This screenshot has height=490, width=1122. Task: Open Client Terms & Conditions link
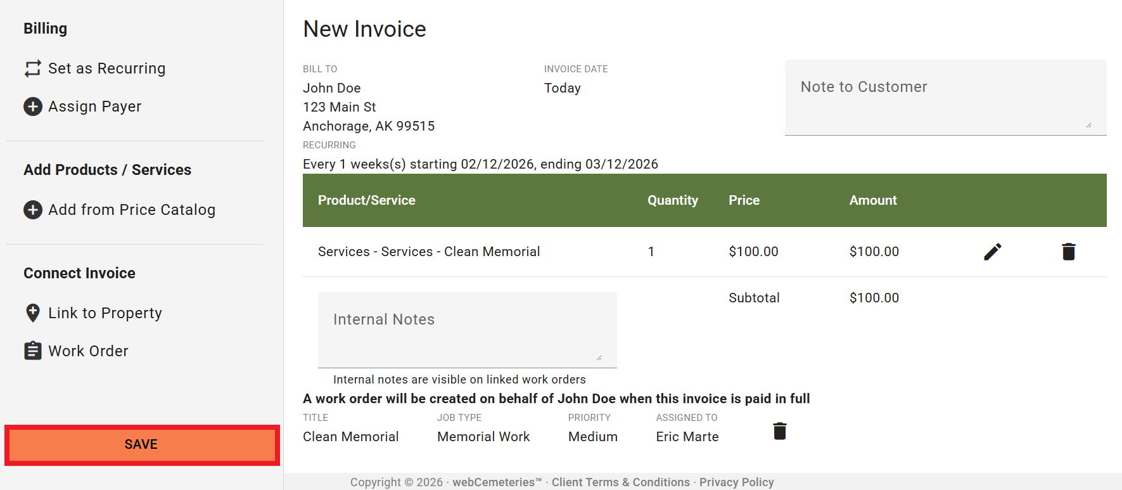(621, 482)
